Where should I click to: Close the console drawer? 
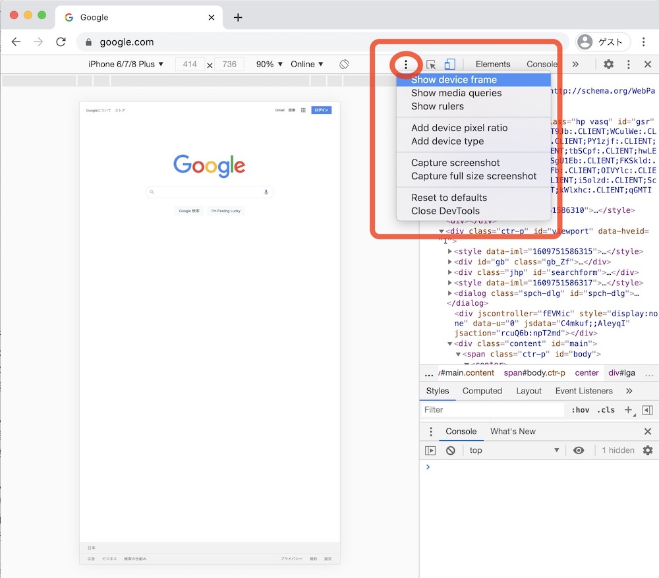coord(648,432)
